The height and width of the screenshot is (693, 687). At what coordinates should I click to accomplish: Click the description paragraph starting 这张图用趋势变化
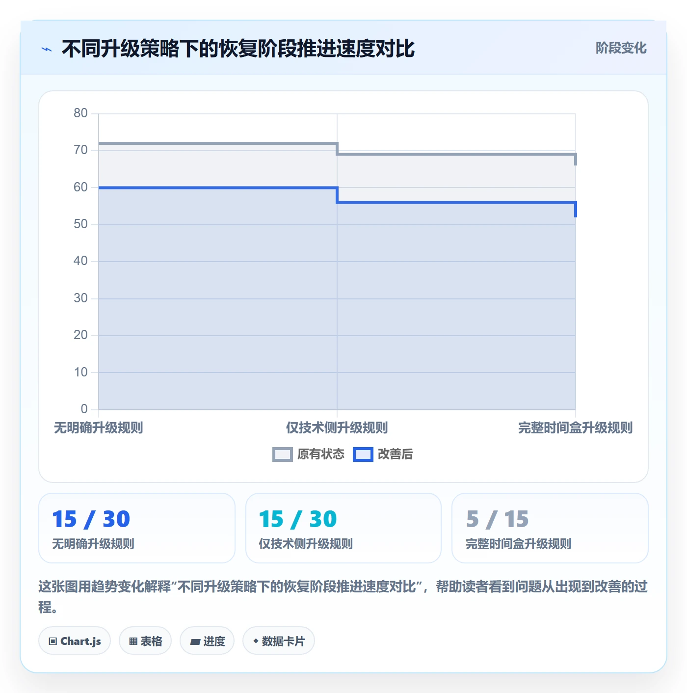click(343, 597)
